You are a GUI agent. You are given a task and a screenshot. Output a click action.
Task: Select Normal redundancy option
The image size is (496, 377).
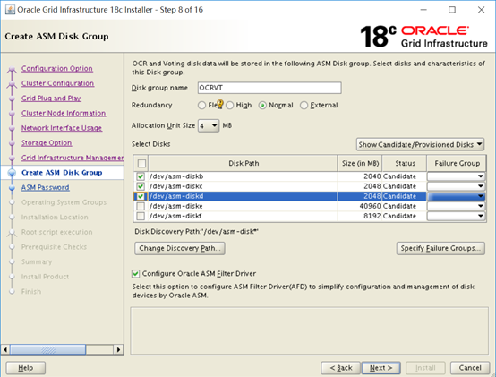[262, 106]
